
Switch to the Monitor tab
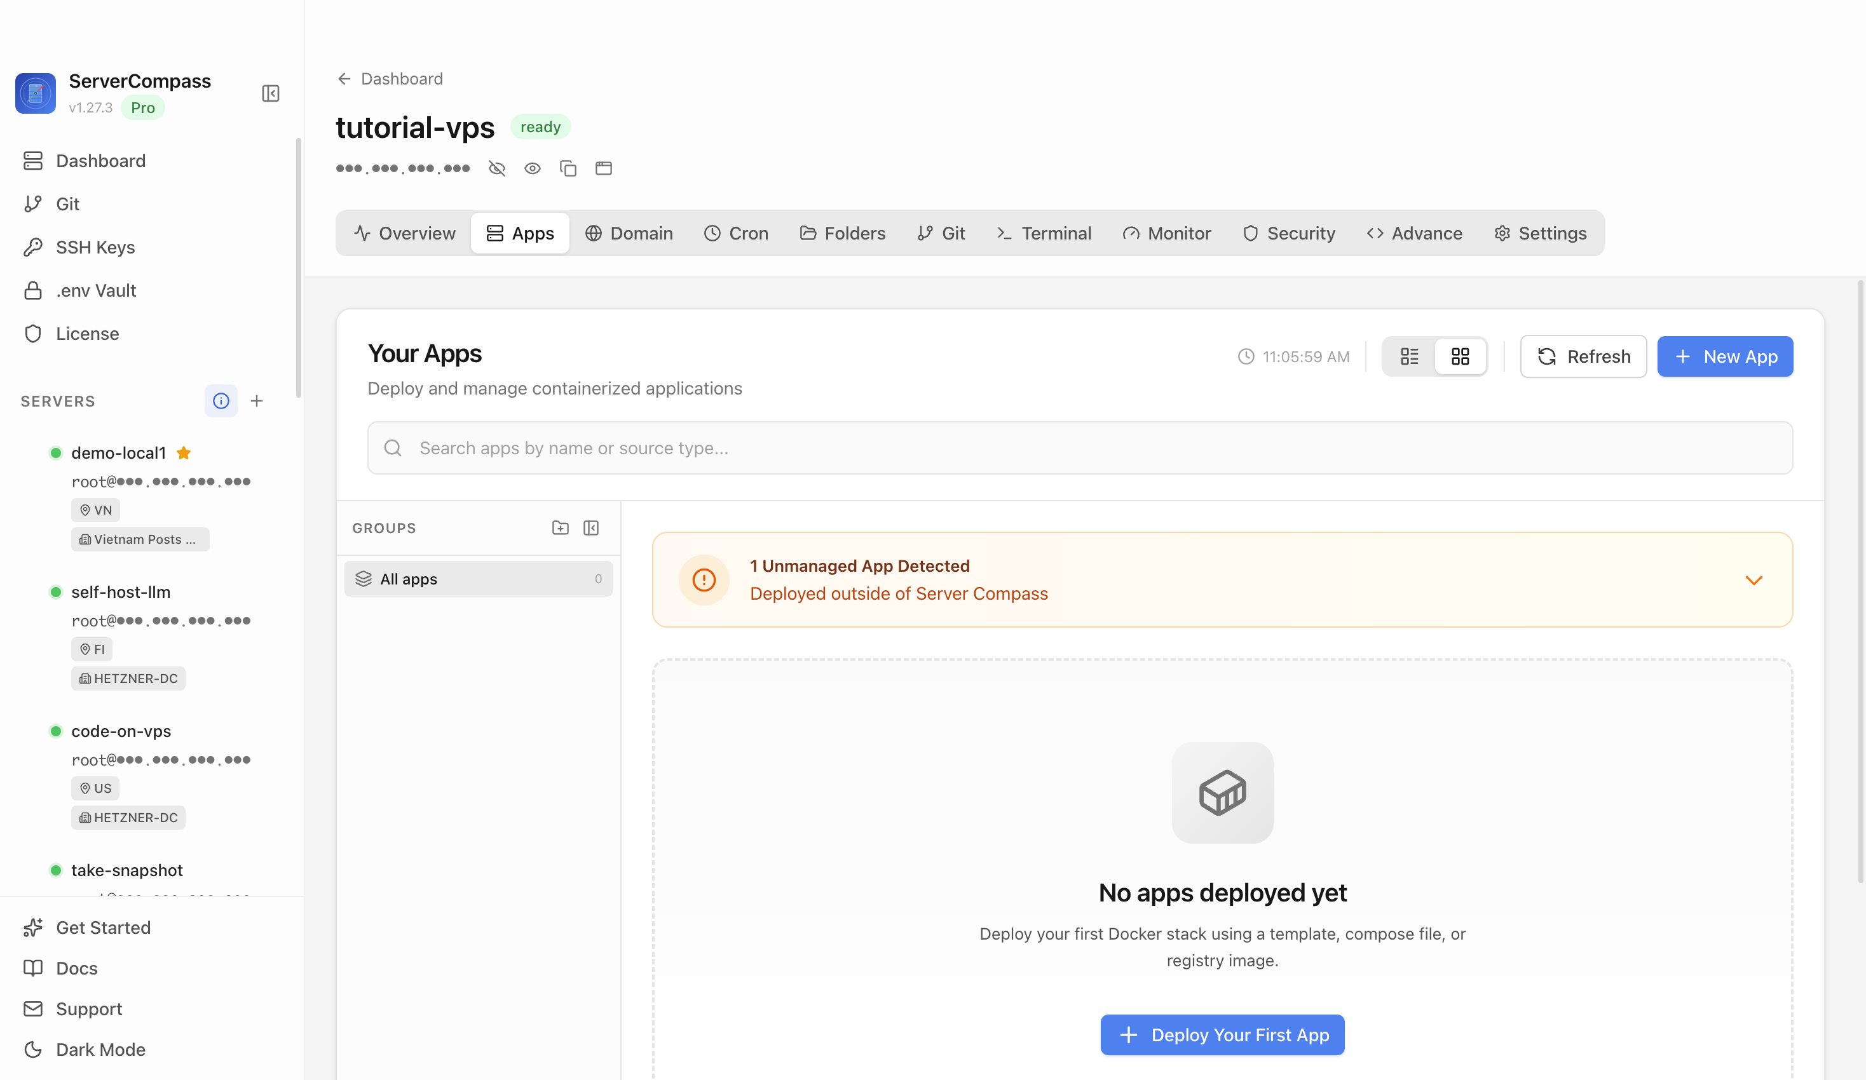click(x=1167, y=233)
